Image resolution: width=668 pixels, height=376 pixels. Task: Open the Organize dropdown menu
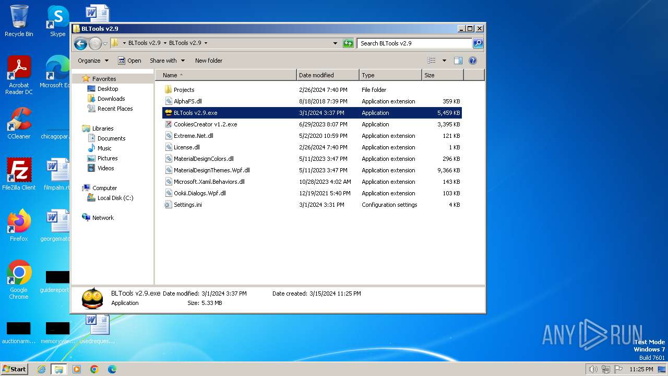coord(93,61)
